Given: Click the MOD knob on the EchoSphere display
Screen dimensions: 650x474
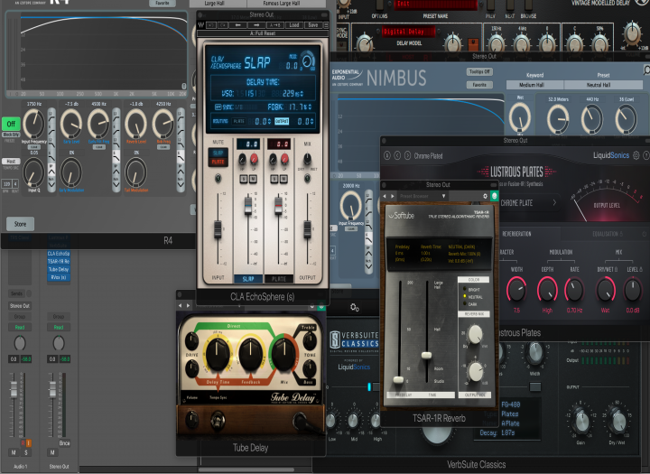Looking at the screenshot, I should pos(308,61).
